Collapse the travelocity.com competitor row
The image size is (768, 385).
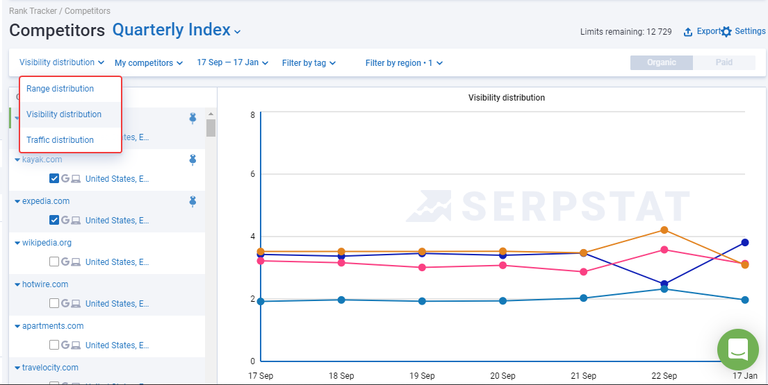click(17, 368)
